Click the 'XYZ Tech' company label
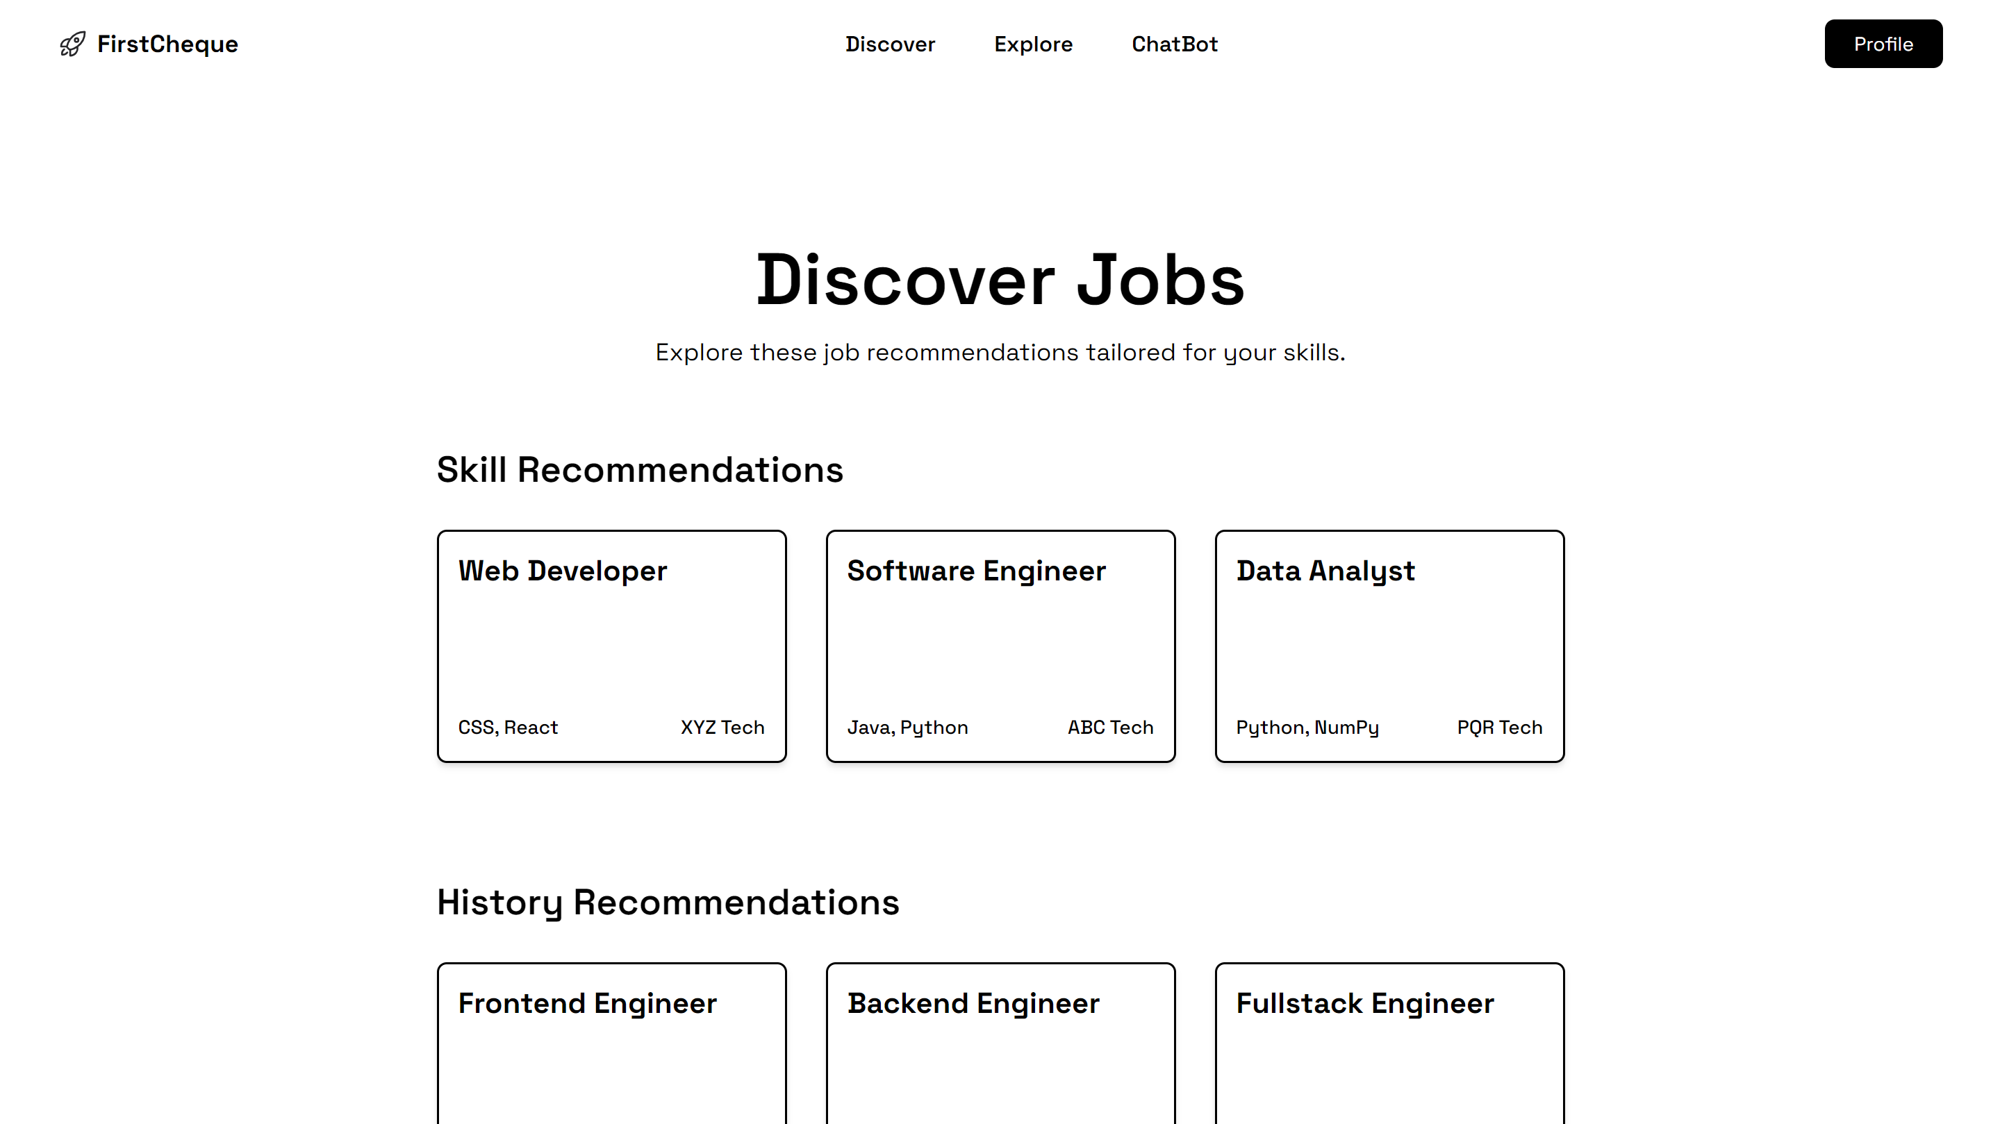The height and width of the screenshot is (1124, 2000). pos(722,728)
